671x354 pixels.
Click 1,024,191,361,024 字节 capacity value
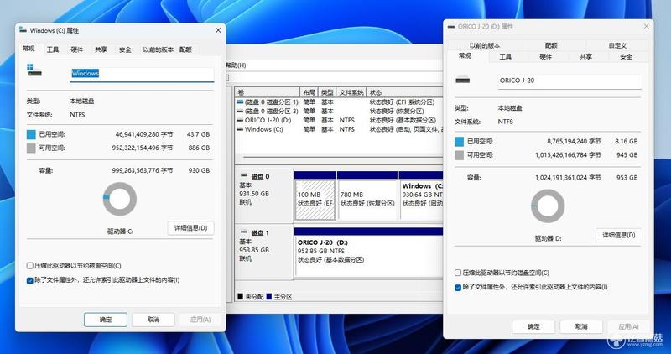568,177
